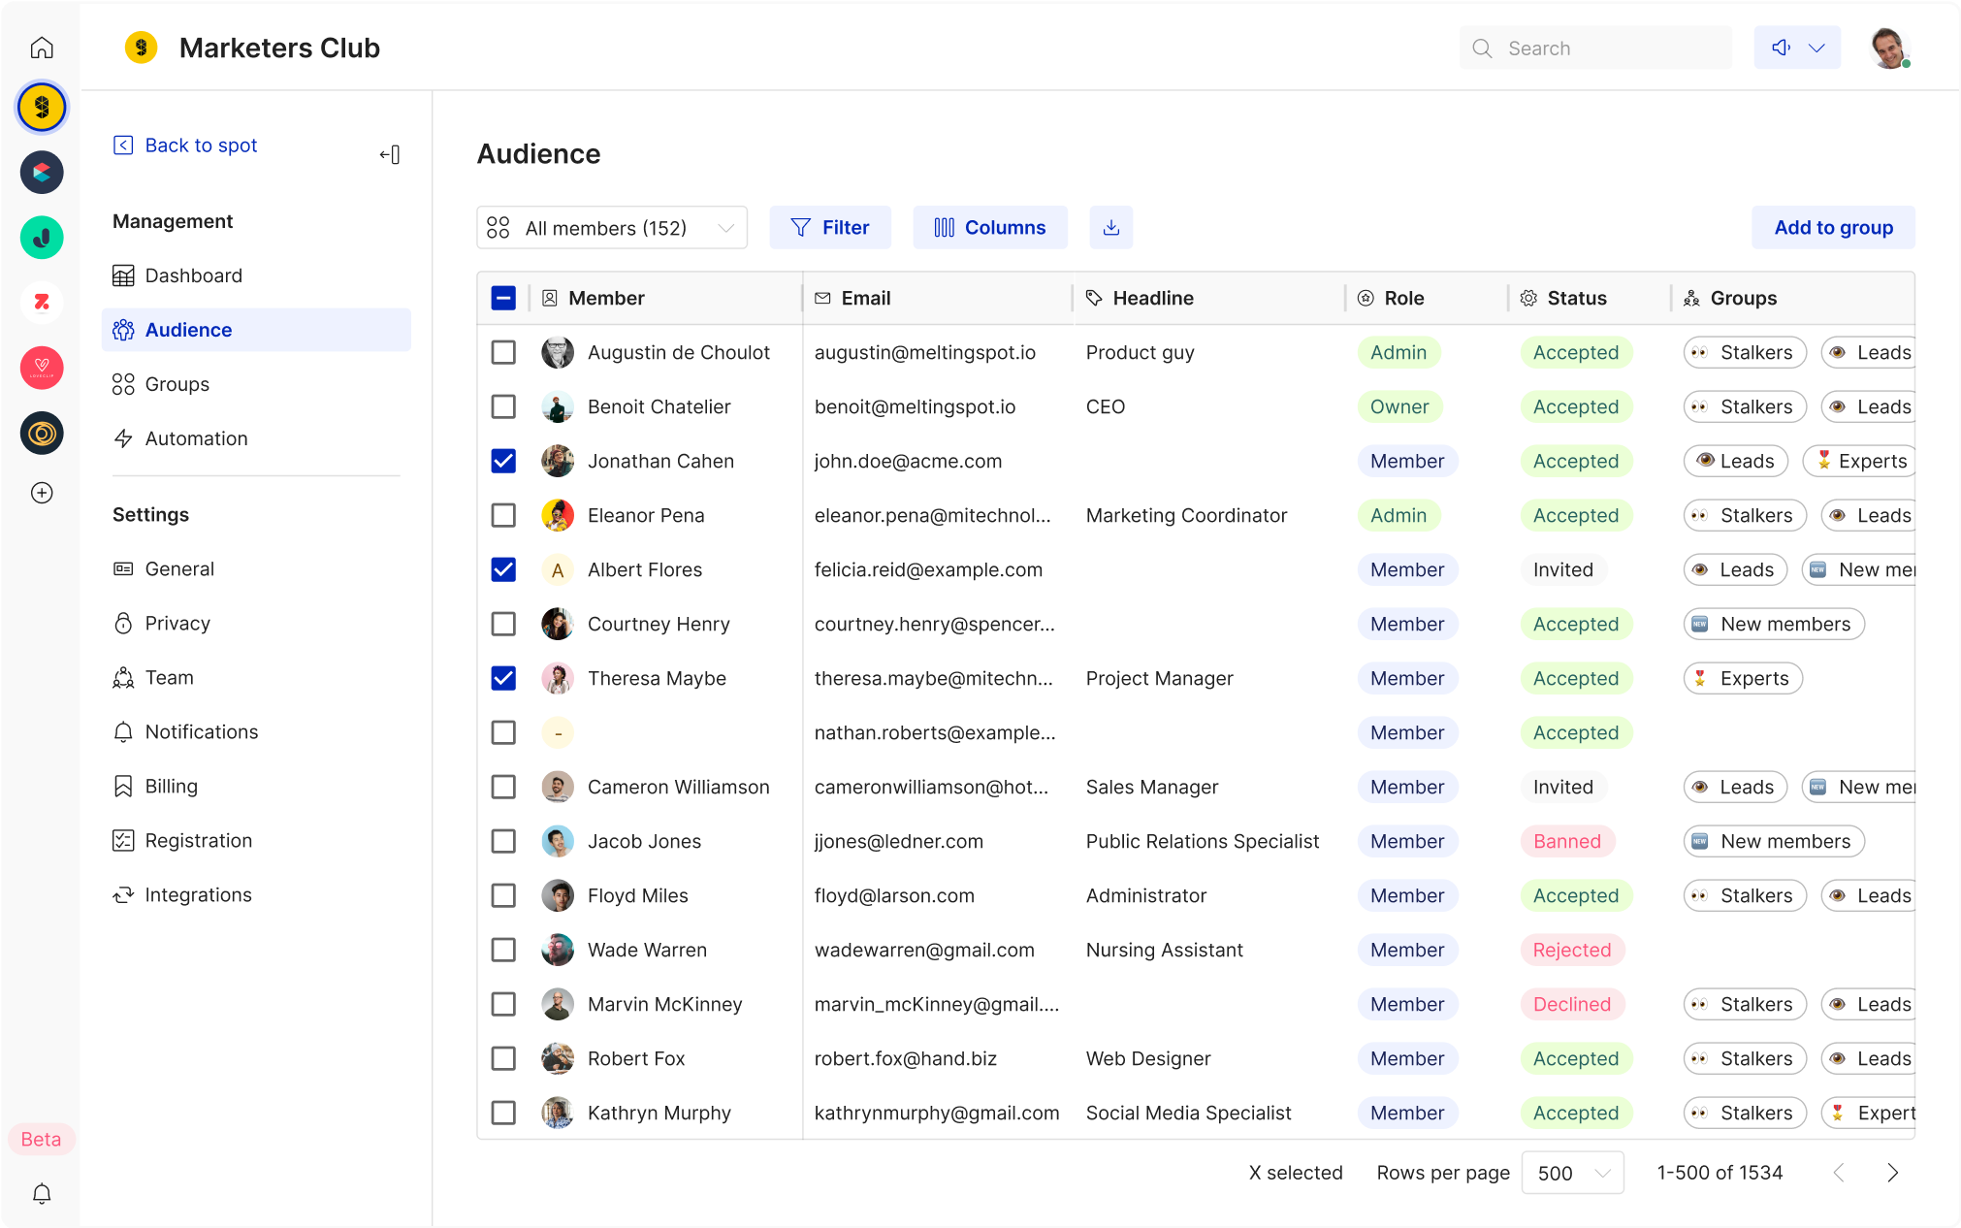Open the All members (152) dropdown

[612, 228]
